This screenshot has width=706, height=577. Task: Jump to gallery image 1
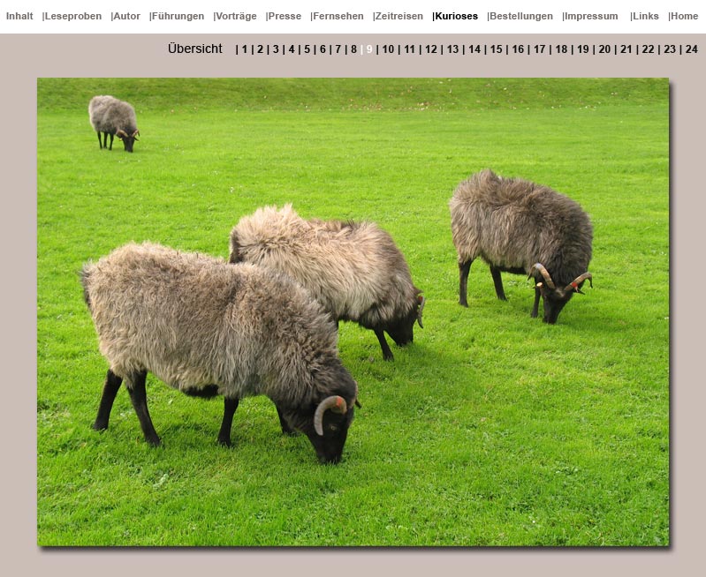245,49
